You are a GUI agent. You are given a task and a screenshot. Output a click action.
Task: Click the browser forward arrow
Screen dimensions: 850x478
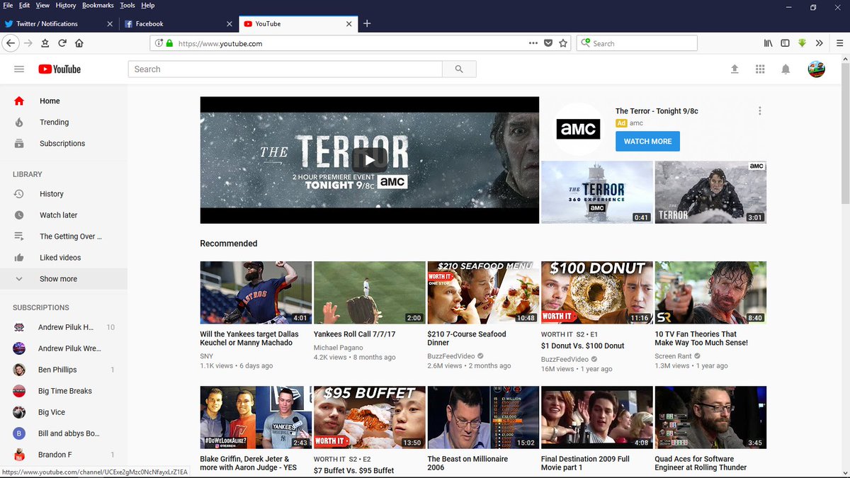click(x=28, y=43)
